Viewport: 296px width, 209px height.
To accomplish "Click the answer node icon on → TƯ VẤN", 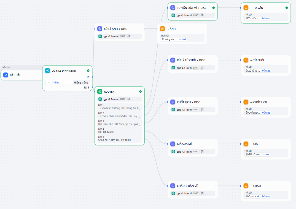I will point(245,8).
